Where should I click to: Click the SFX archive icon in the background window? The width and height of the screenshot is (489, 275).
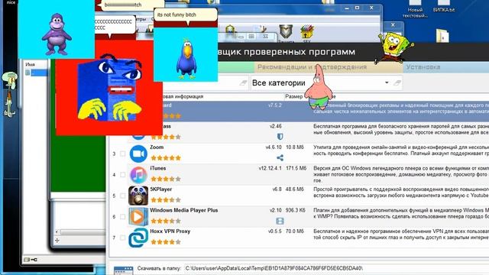pos(307,32)
